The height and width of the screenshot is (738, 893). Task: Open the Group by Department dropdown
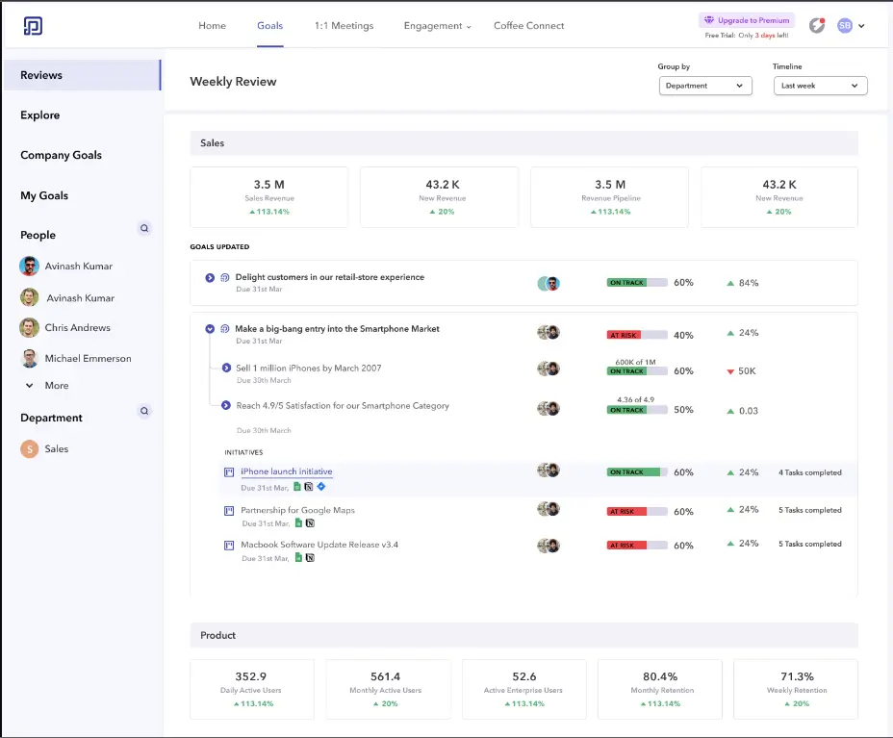705,86
